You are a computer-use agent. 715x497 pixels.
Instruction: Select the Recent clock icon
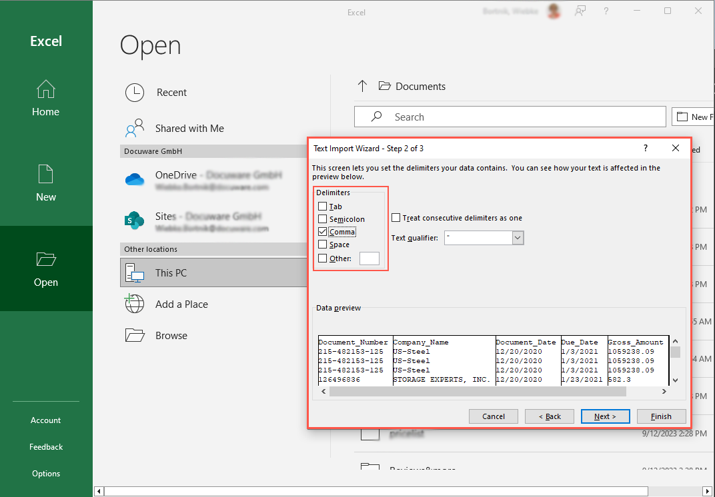134,92
